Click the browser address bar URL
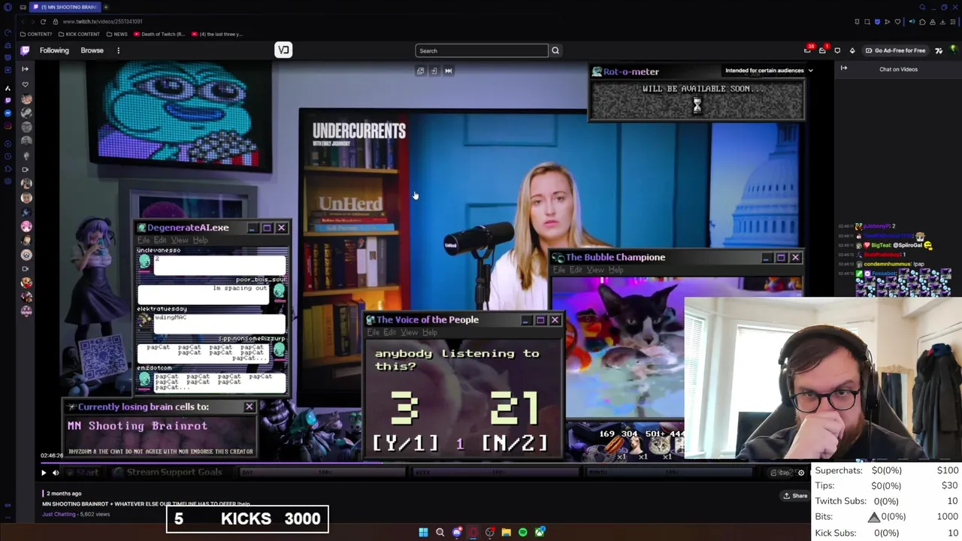This screenshot has height=541, width=962. click(102, 21)
